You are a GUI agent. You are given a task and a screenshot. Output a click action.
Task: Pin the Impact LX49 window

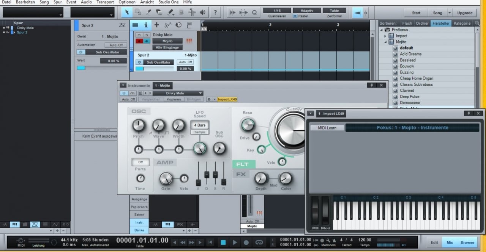point(469,113)
